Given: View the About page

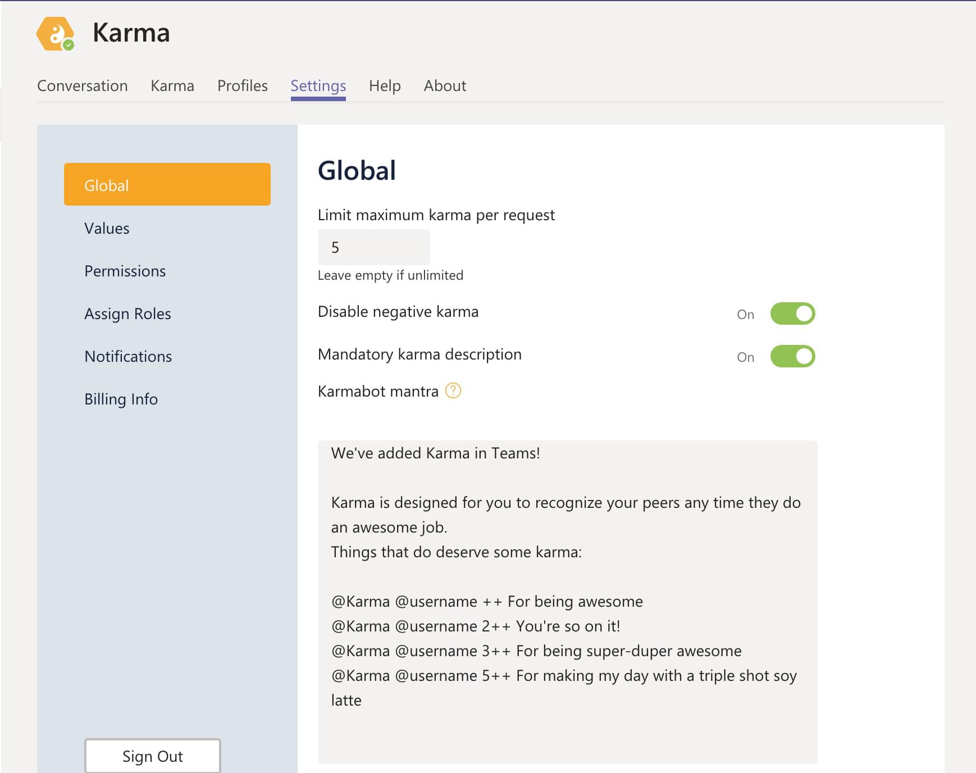Looking at the screenshot, I should click(x=445, y=85).
